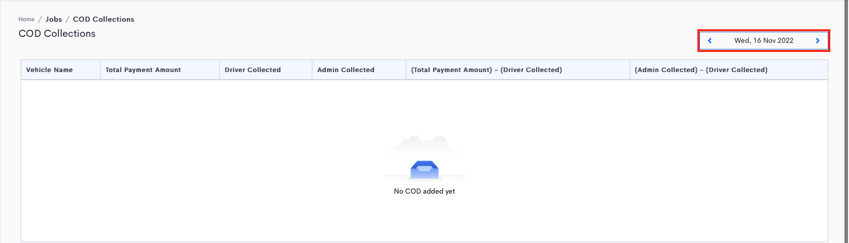
Task: Click the slash separator after Home
Action: [40, 19]
